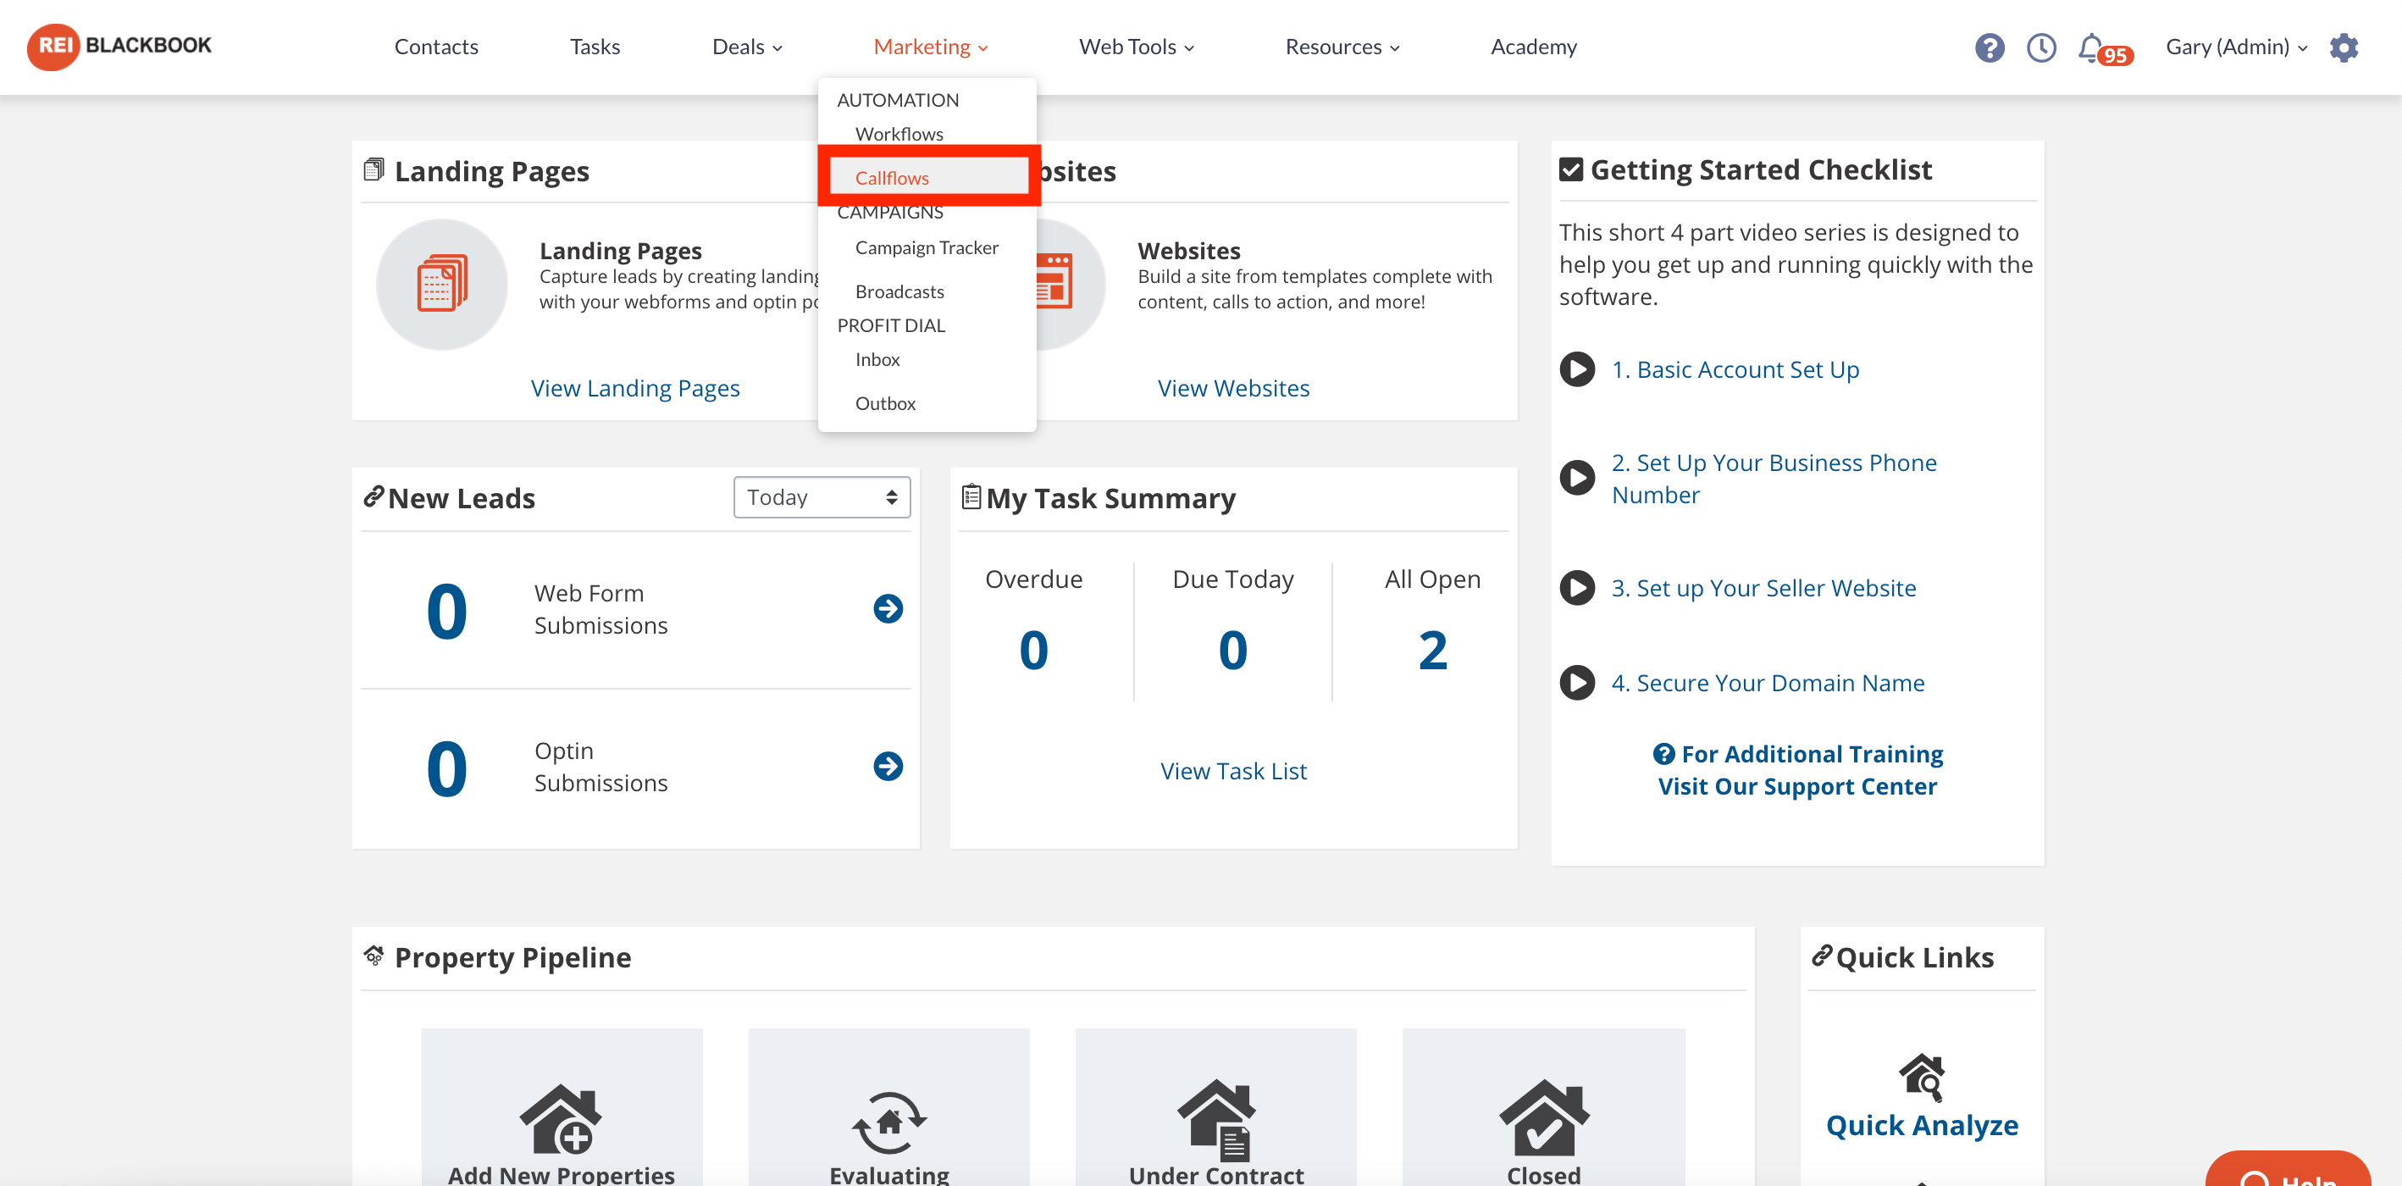Click View Landing Pages link
Screen dimensions: 2402x1186
(x=635, y=387)
